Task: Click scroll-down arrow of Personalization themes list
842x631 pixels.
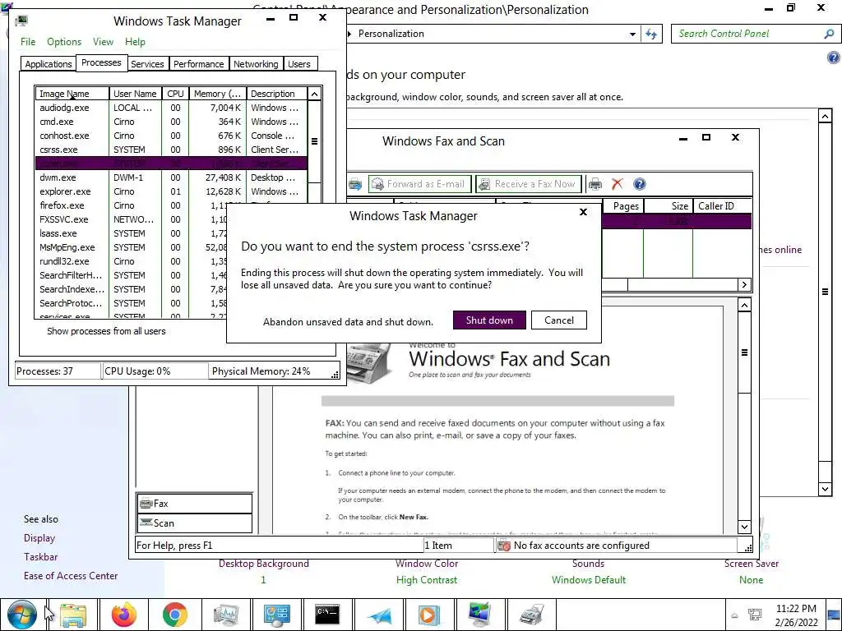Action: [826, 488]
